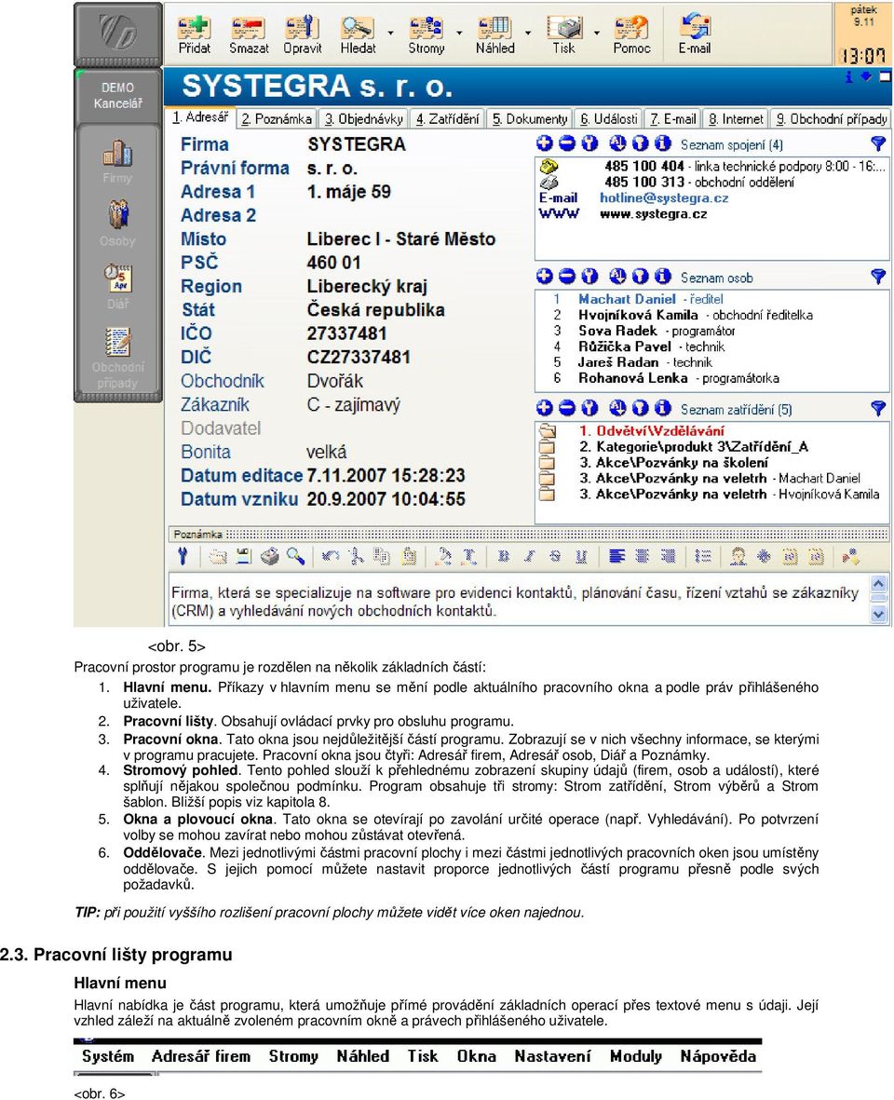Open Osoby in the left sidebar
The height and width of the screenshot is (1100, 894).
click(x=117, y=224)
